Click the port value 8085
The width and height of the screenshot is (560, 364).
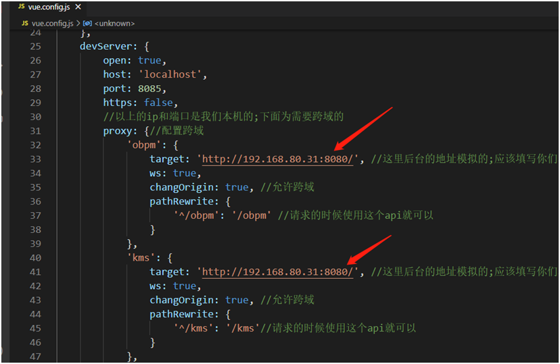tap(149, 88)
